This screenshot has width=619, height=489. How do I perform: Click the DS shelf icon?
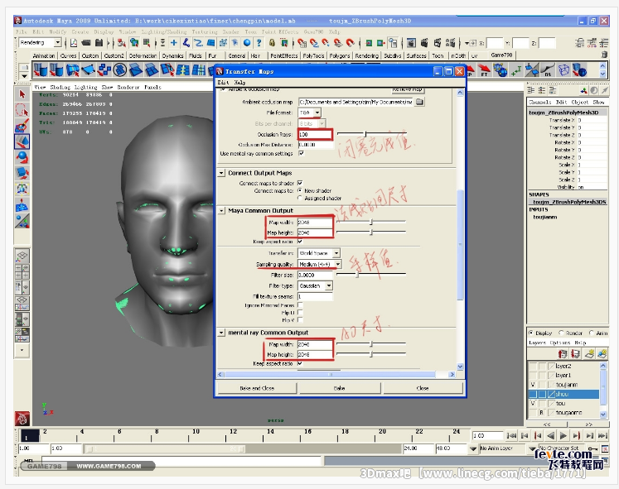[548, 70]
